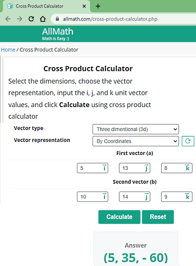
Task: Focus the first vector i component field
Action: [x=92, y=168]
